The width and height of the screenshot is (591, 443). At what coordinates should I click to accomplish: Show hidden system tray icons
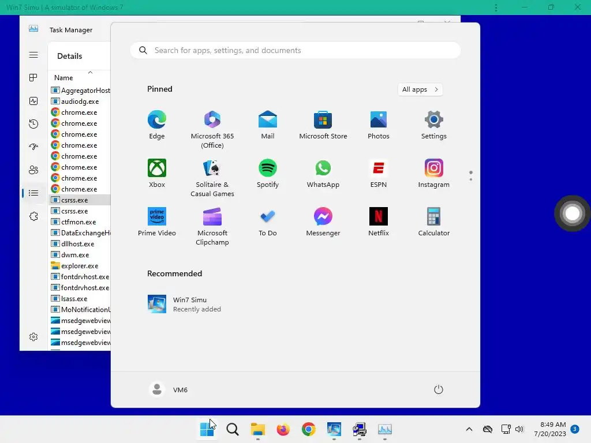(469, 429)
